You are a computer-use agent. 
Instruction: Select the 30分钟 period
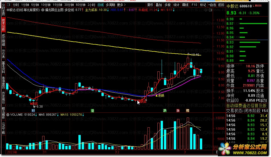[69, 5]
